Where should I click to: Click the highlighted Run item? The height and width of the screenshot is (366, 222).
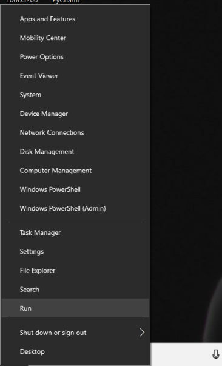click(x=75, y=308)
